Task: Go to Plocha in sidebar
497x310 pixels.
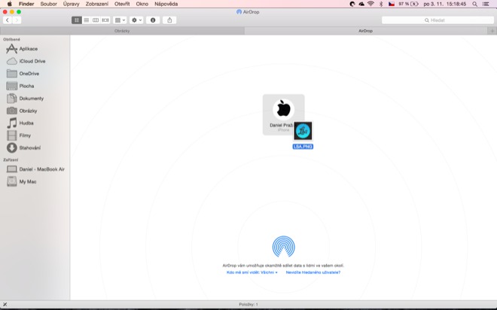Action: (x=20, y=86)
